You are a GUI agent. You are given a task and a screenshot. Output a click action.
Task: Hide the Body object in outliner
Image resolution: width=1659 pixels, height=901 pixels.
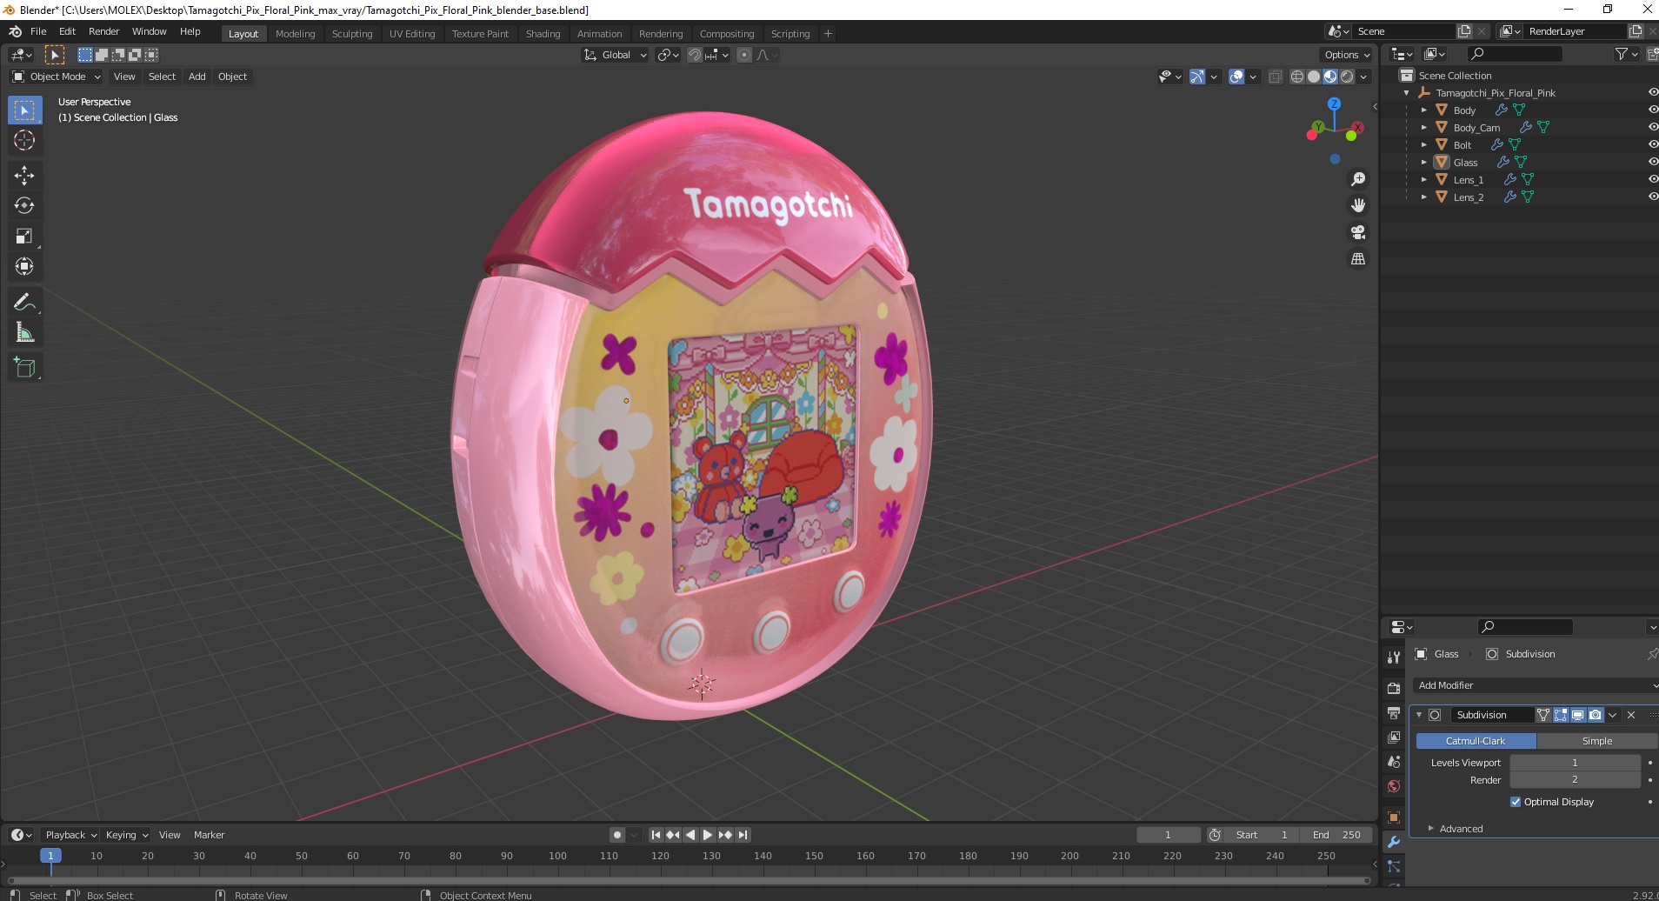pos(1653,110)
